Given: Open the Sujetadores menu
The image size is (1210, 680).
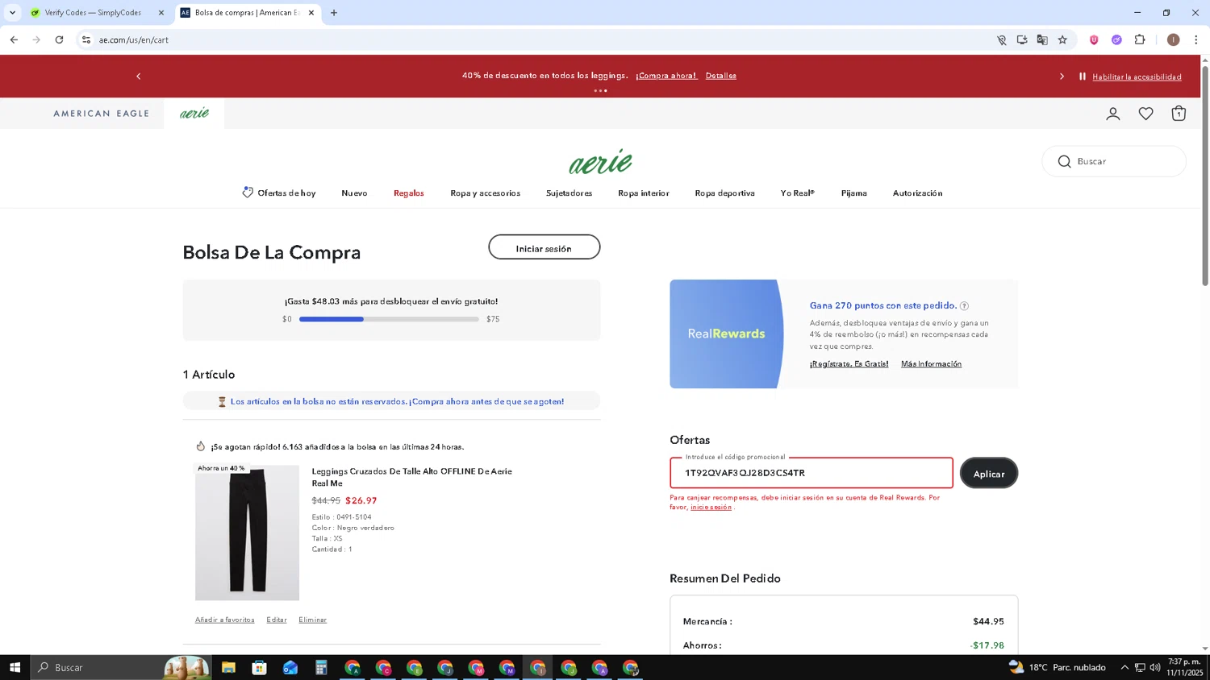Looking at the screenshot, I should (x=569, y=193).
